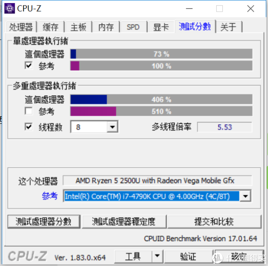
Task: Click 提交和比较 submit and compare button
Action: point(214,222)
